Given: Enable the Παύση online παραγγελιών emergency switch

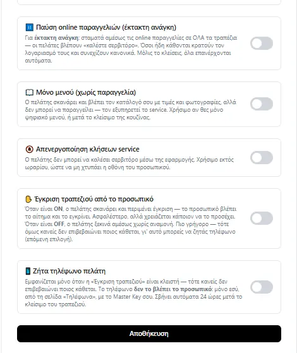Looking at the screenshot, I should (x=262, y=43).
